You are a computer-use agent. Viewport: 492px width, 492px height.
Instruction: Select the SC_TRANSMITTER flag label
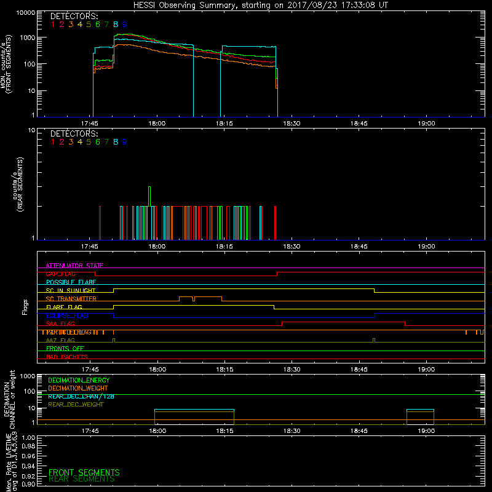[71, 299]
